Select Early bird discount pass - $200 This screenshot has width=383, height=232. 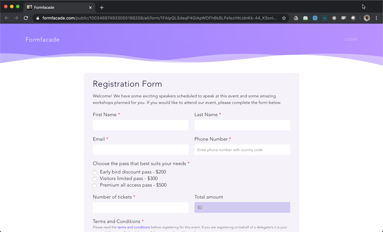tap(95, 172)
